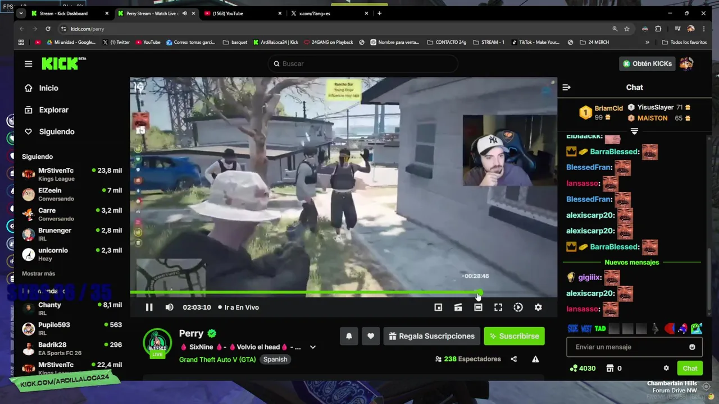The height and width of the screenshot is (404, 719).
Task: Open the Kick user avatar menu
Action: coord(686,63)
